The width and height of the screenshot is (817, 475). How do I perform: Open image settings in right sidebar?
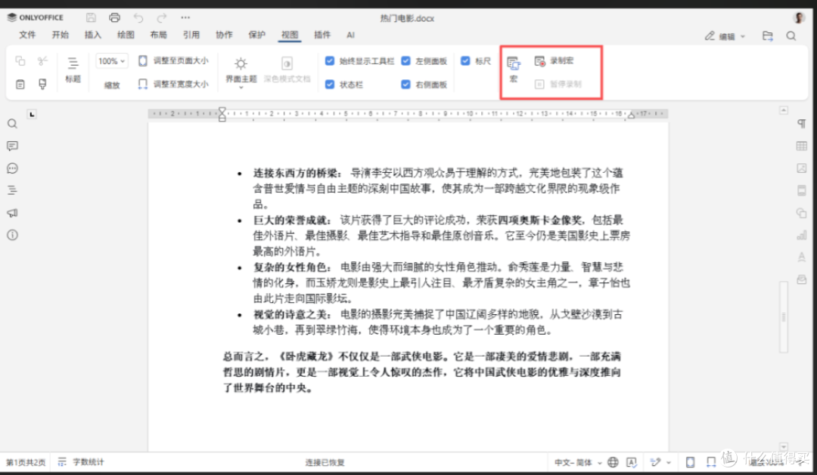[801, 168]
